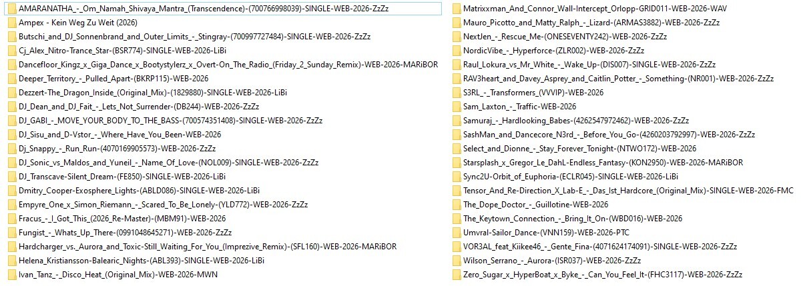Select DJ_GABI MOVE_YOUR_BODY_TO_THE_BASS name
The width and height of the screenshot is (801, 286).
coord(171,121)
